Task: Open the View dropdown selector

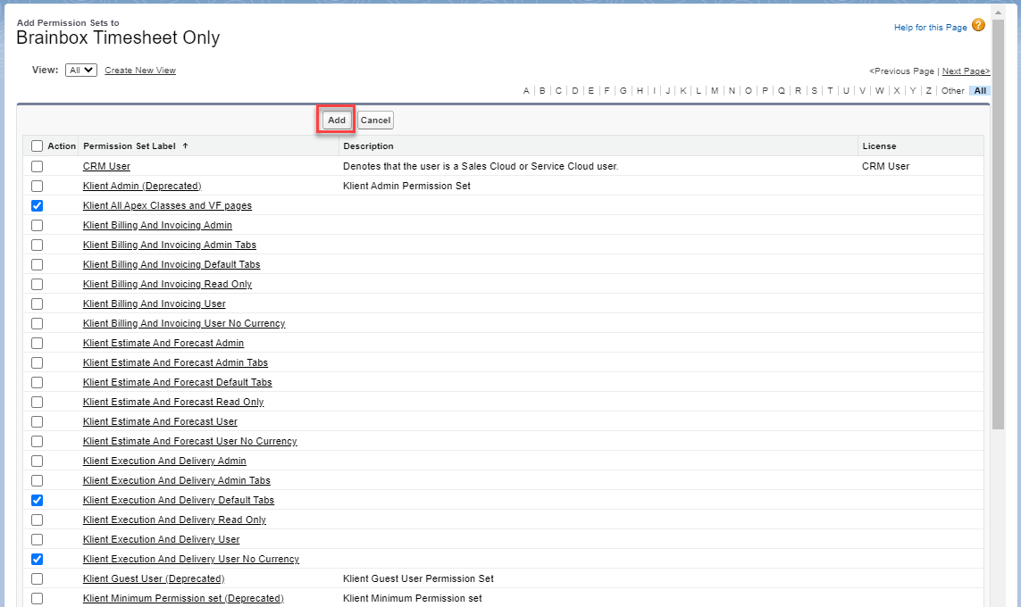Action: coord(80,70)
